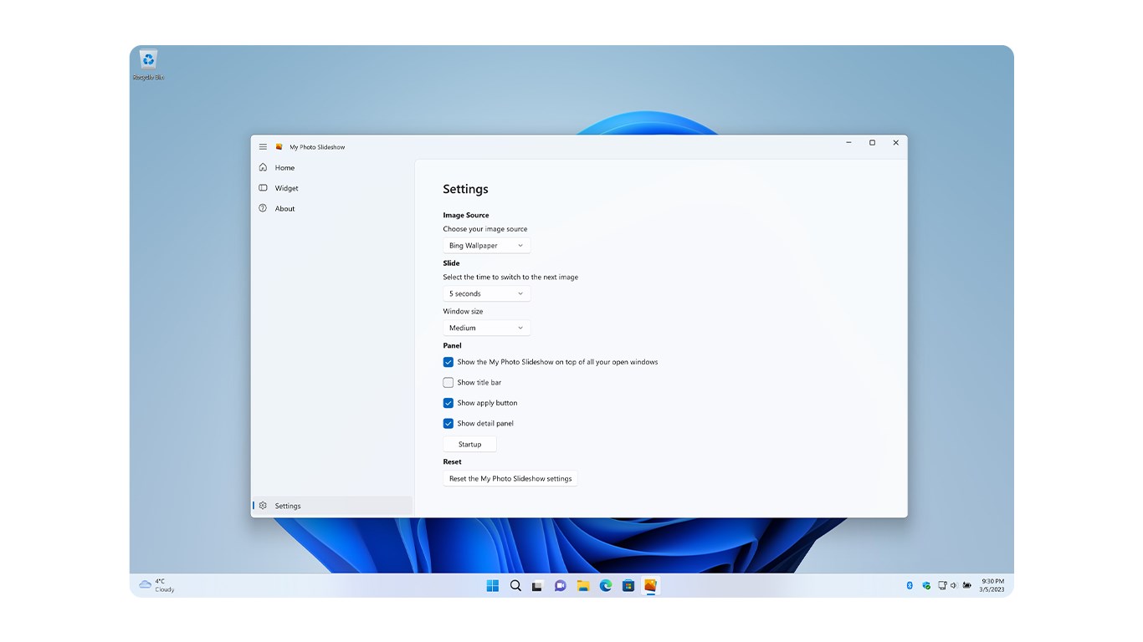Click Reset the My Photo Slideshow settings

[x=510, y=479]
